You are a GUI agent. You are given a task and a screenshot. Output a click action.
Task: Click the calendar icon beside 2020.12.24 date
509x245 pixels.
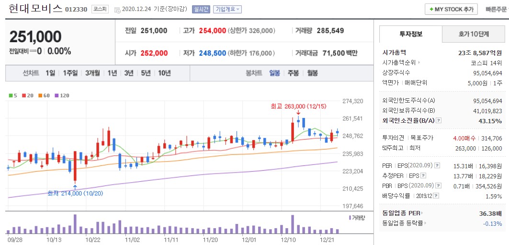[117, 10]
